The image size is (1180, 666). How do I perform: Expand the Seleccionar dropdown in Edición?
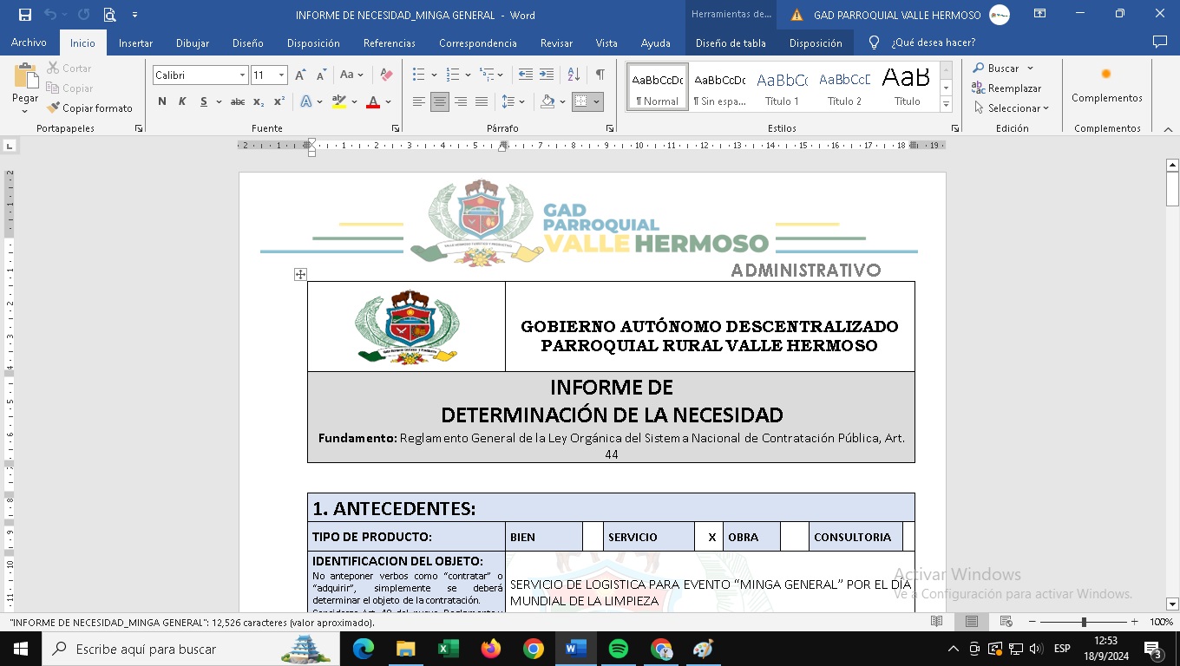[x=1012, y=108]
